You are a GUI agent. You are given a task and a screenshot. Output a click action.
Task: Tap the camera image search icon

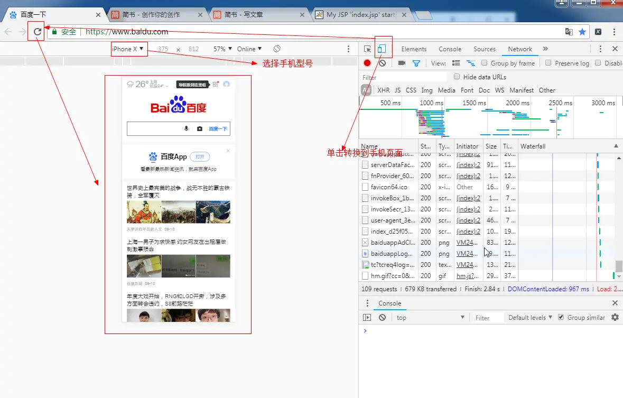click(x=199, y=128)
